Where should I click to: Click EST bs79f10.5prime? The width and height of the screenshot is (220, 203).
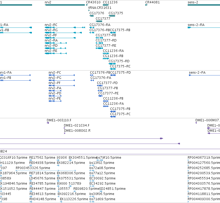coord(109,158)
